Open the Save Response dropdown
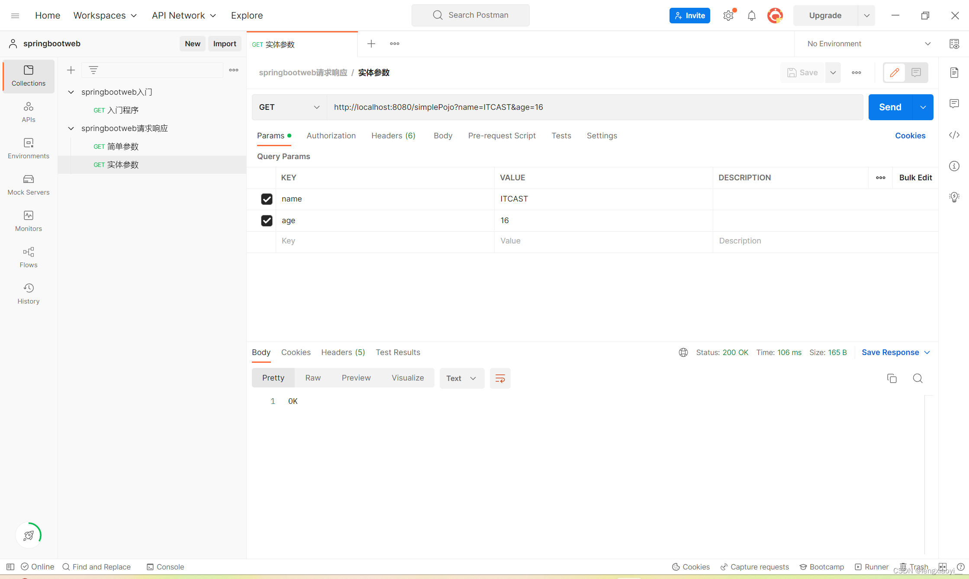The width and height of the screenshot is (969, 579). 895,352
